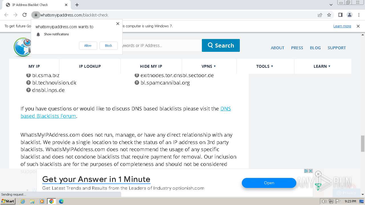Open the Windows Start menu
Image resolution: width=365 pixels, height=205 pixels.
click(x=8, y=201)
